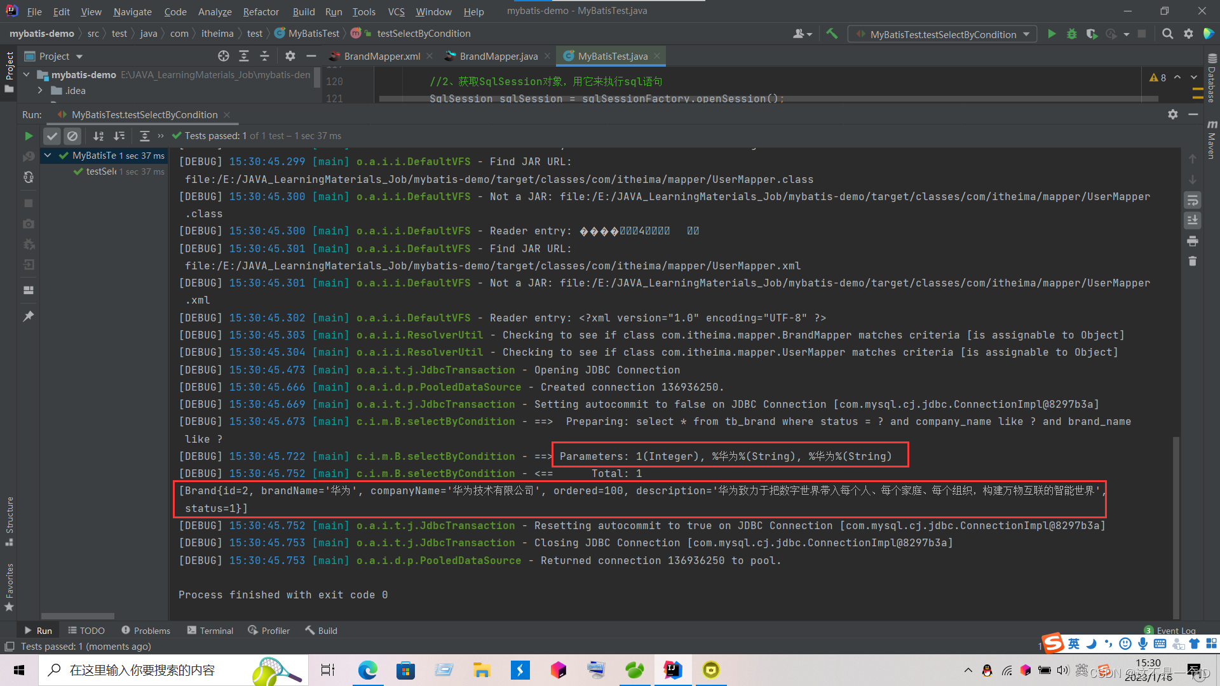Select the testSelectByCondition test result row

(119, 171)
